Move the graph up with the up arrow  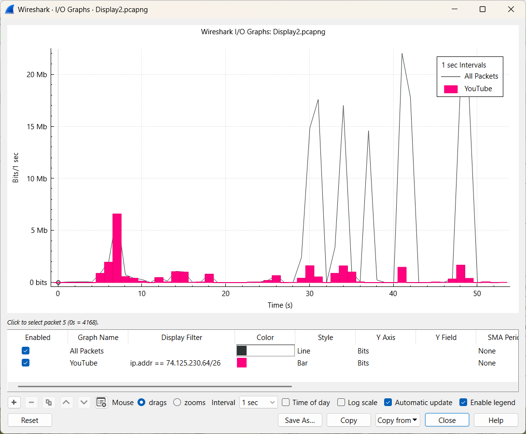(67, 403)
